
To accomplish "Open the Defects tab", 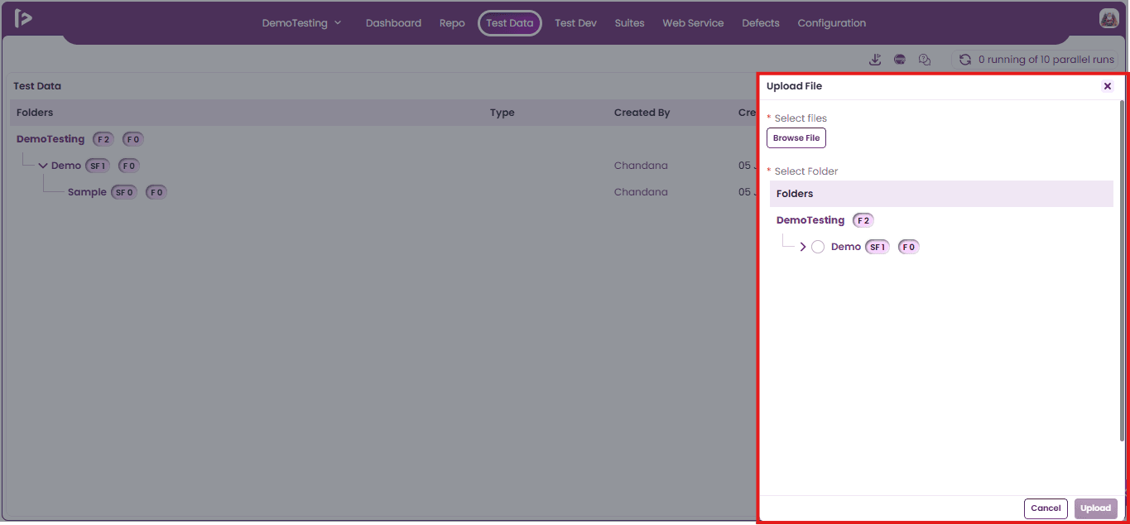I will point(761,23).
